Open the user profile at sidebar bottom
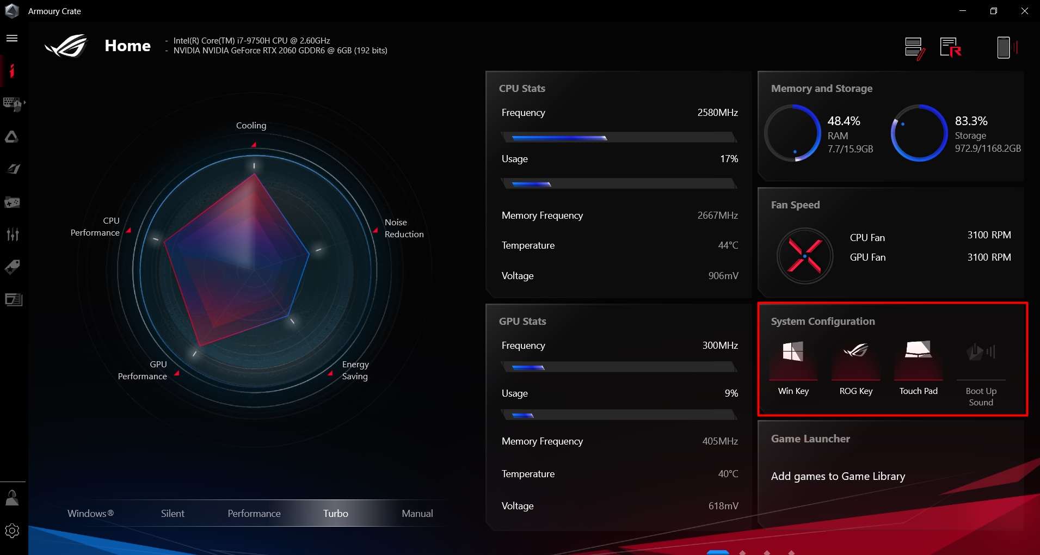Viewport: 1040px width, 555px height. coord(11,497)
